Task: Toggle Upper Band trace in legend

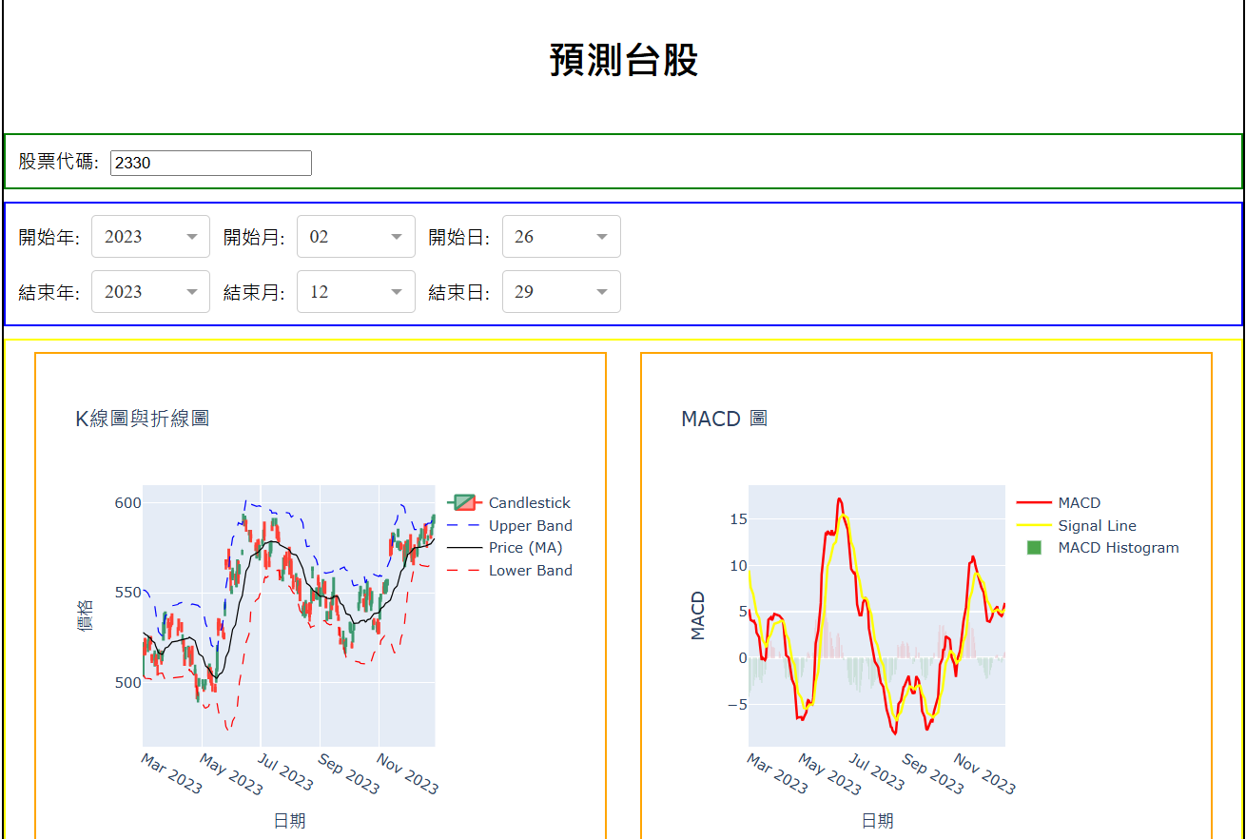Action: [x=510, y=525]
